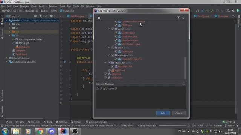Open the Git menu
This screenshot has height=135, width=241.
click(x=82, y=6)
